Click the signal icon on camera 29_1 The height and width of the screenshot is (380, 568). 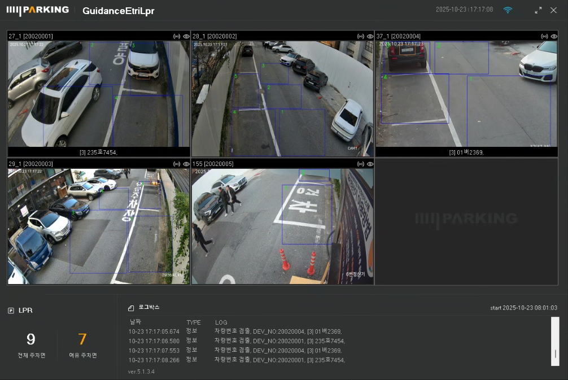coord(176,164)
